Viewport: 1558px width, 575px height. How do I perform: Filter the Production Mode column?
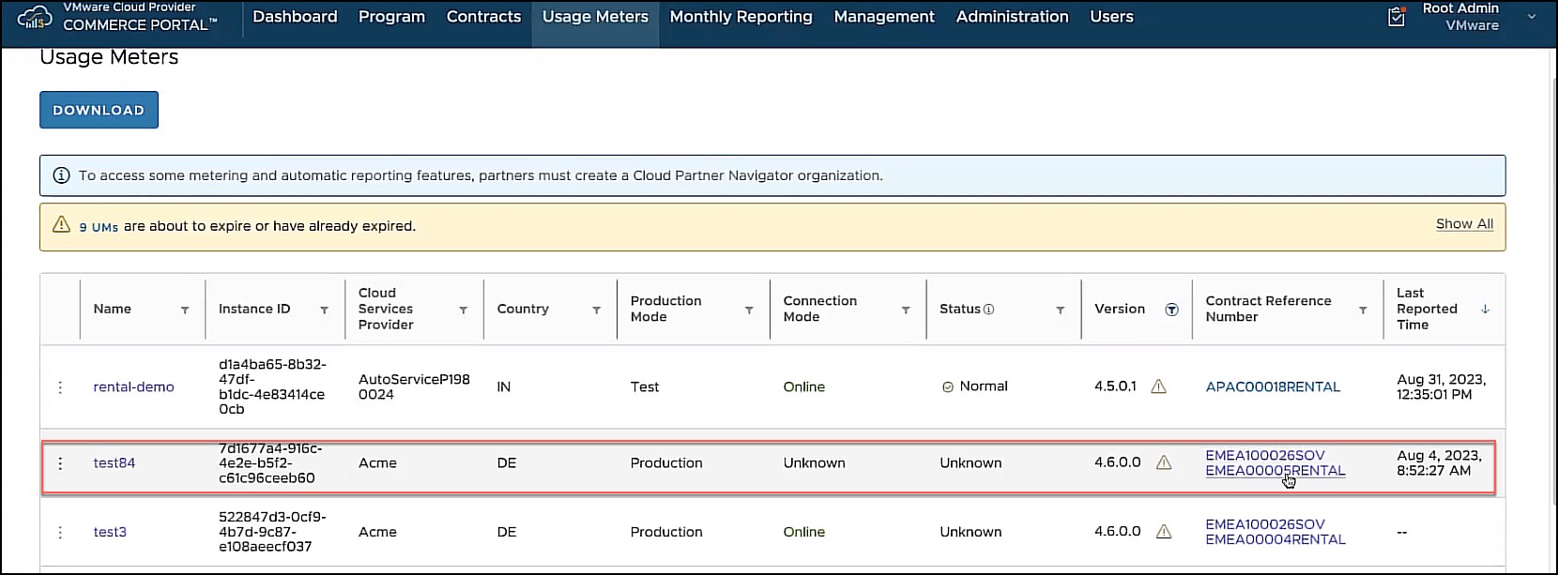pos(749,310)
